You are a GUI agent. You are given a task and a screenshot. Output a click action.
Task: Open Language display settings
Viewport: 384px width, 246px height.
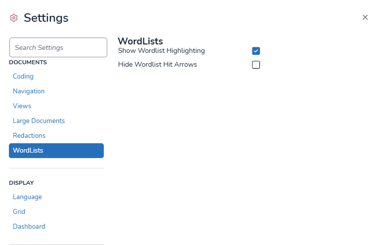tap(27, 197)
